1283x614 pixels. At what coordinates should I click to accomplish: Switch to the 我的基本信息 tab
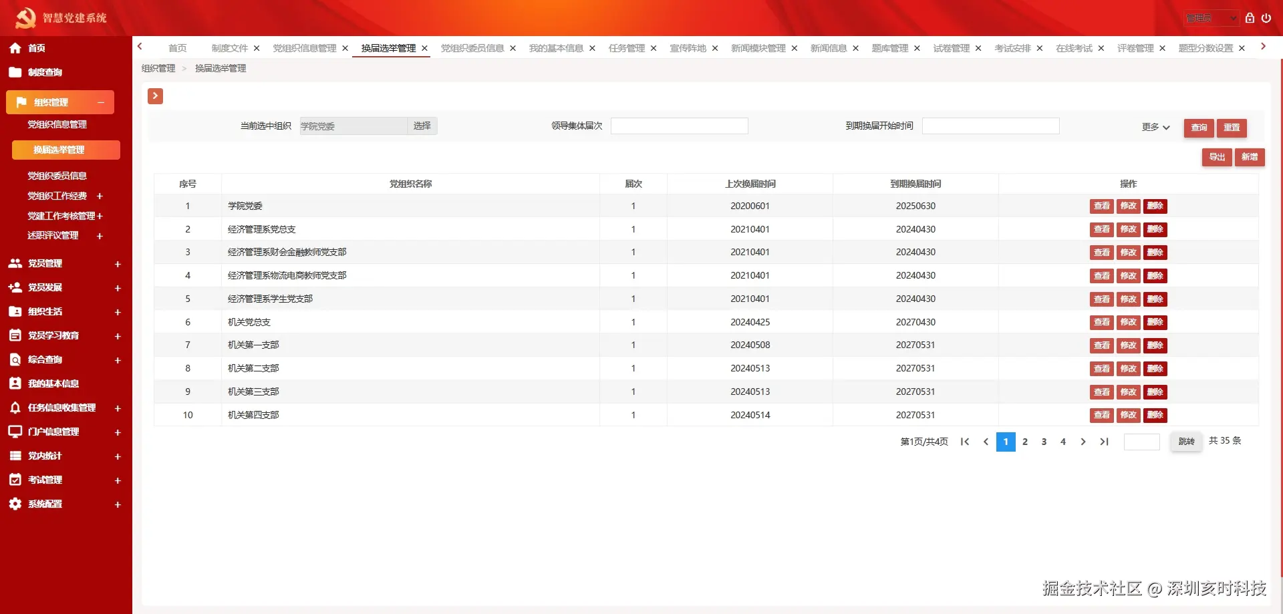pos(556,48)
